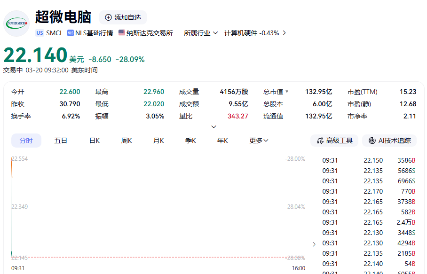Click the 市盈(静) value 12.68

click(408, 104)
